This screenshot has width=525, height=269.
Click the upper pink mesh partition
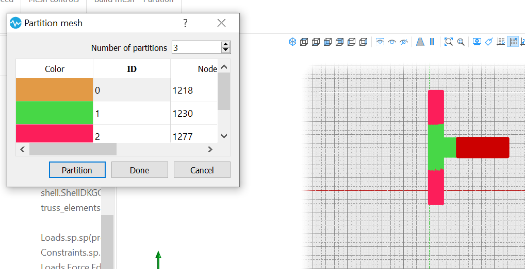click(x=436, y=107)
